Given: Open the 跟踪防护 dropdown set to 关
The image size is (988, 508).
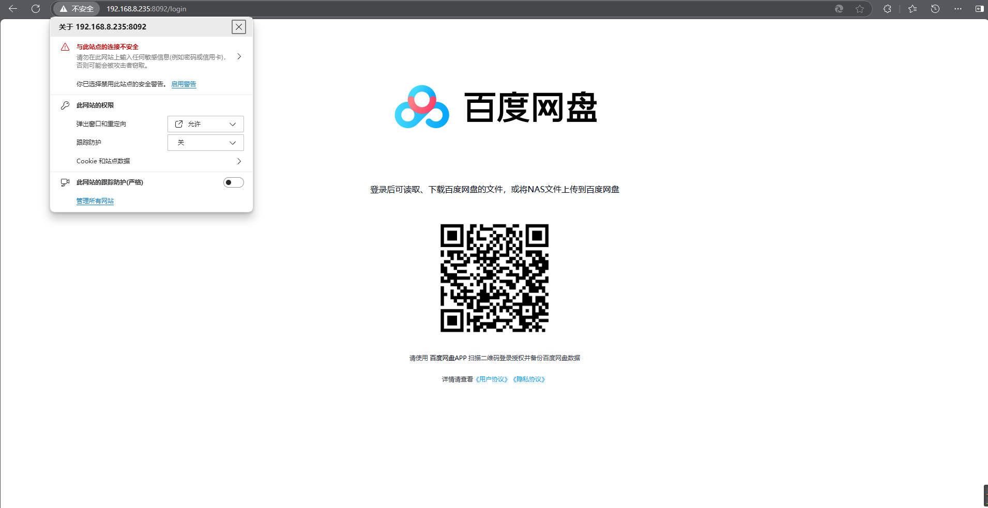Looking at the screenshot, I should (x=206, y=143).
